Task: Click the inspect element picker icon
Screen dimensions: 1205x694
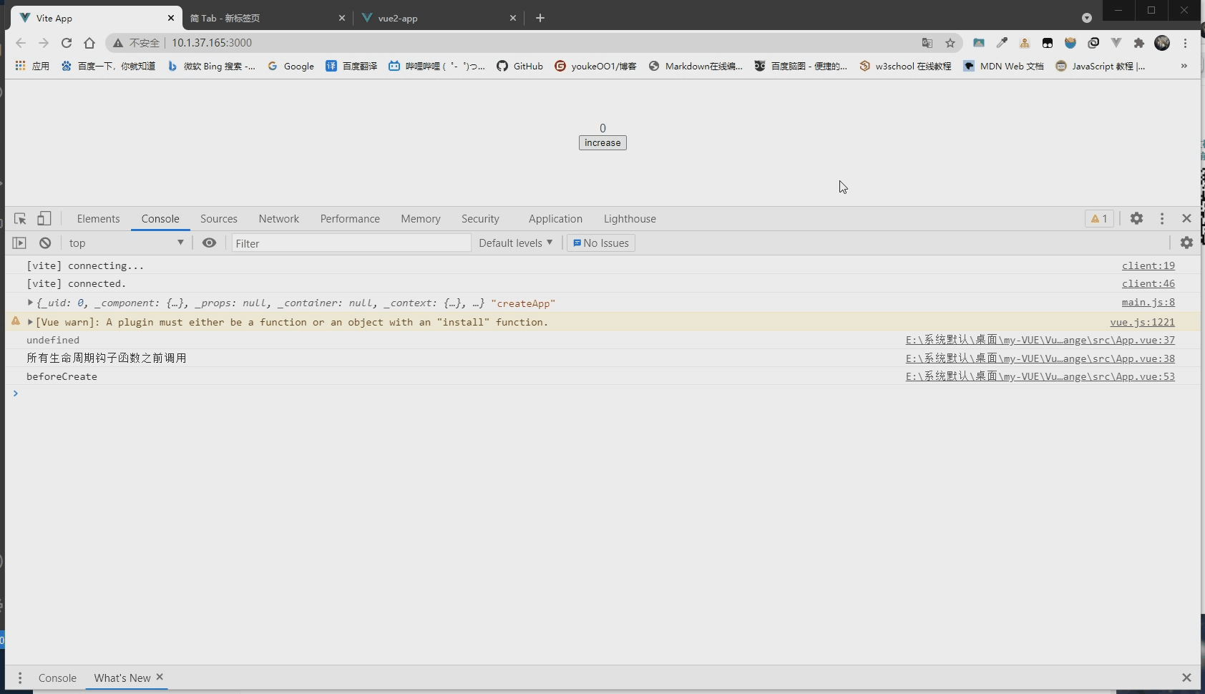Action: click(20, 219)
